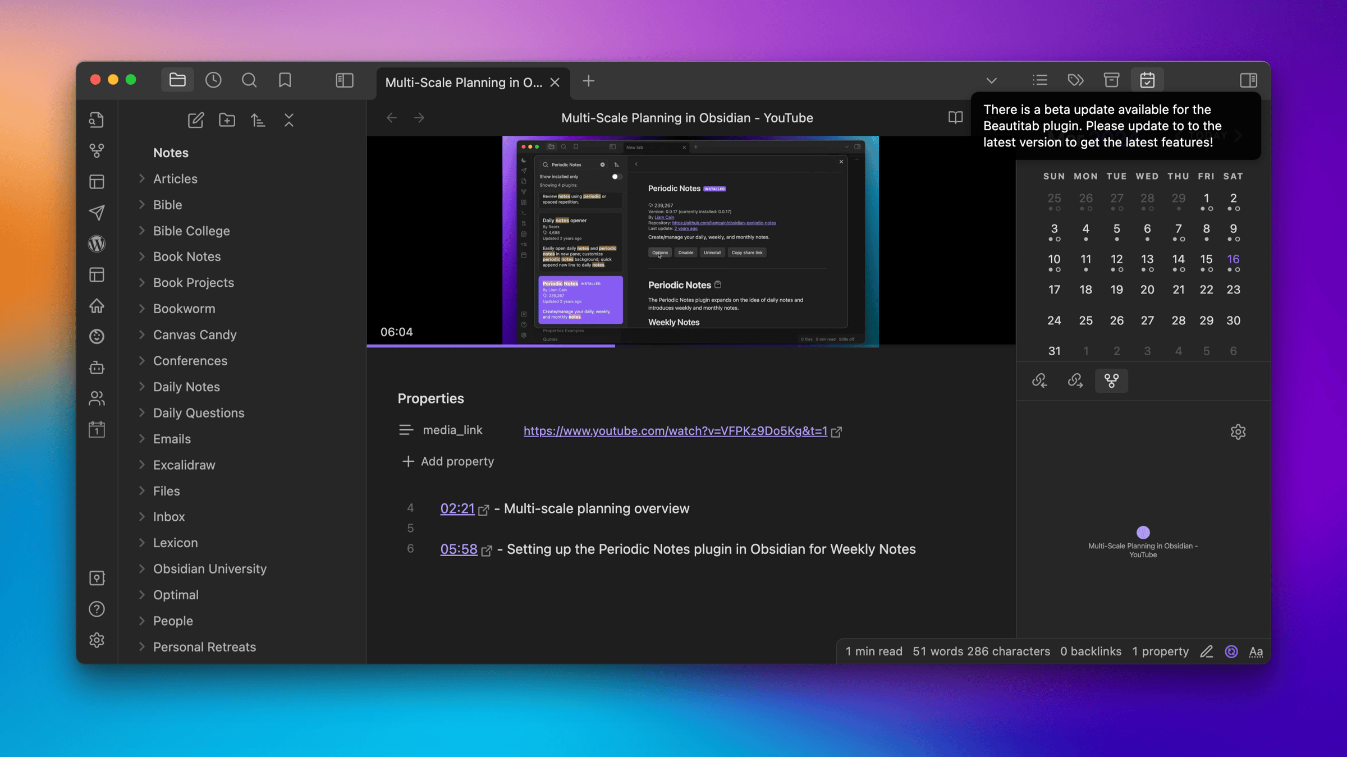Click the home ribbon icon
The image size is (1347, 757).
point(97,306)
